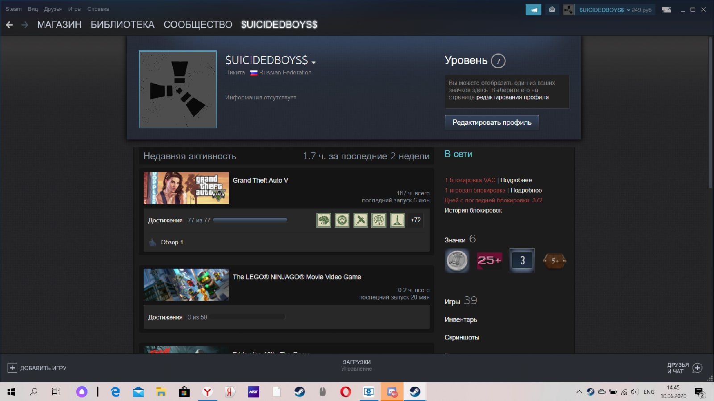The height and width of the screenshot is (401, 714).
Task: Switch to the МАГАЗИН tab
Action: click(x=59, y=25)
